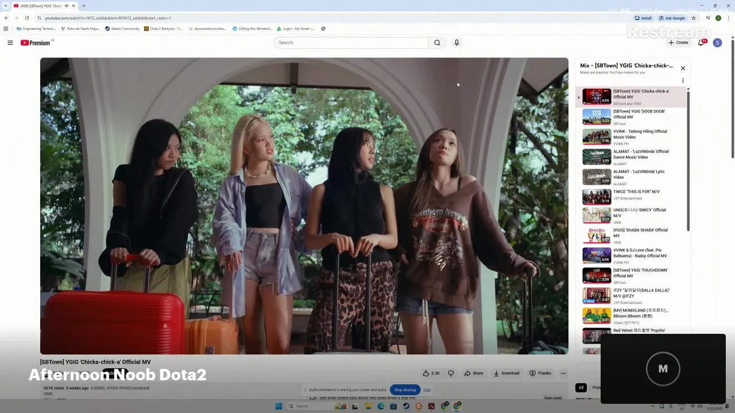Select TWICE "THIS IS FOR" M/V
The height and width of the screenshot is (413, 735).
(x=632, y=196)
